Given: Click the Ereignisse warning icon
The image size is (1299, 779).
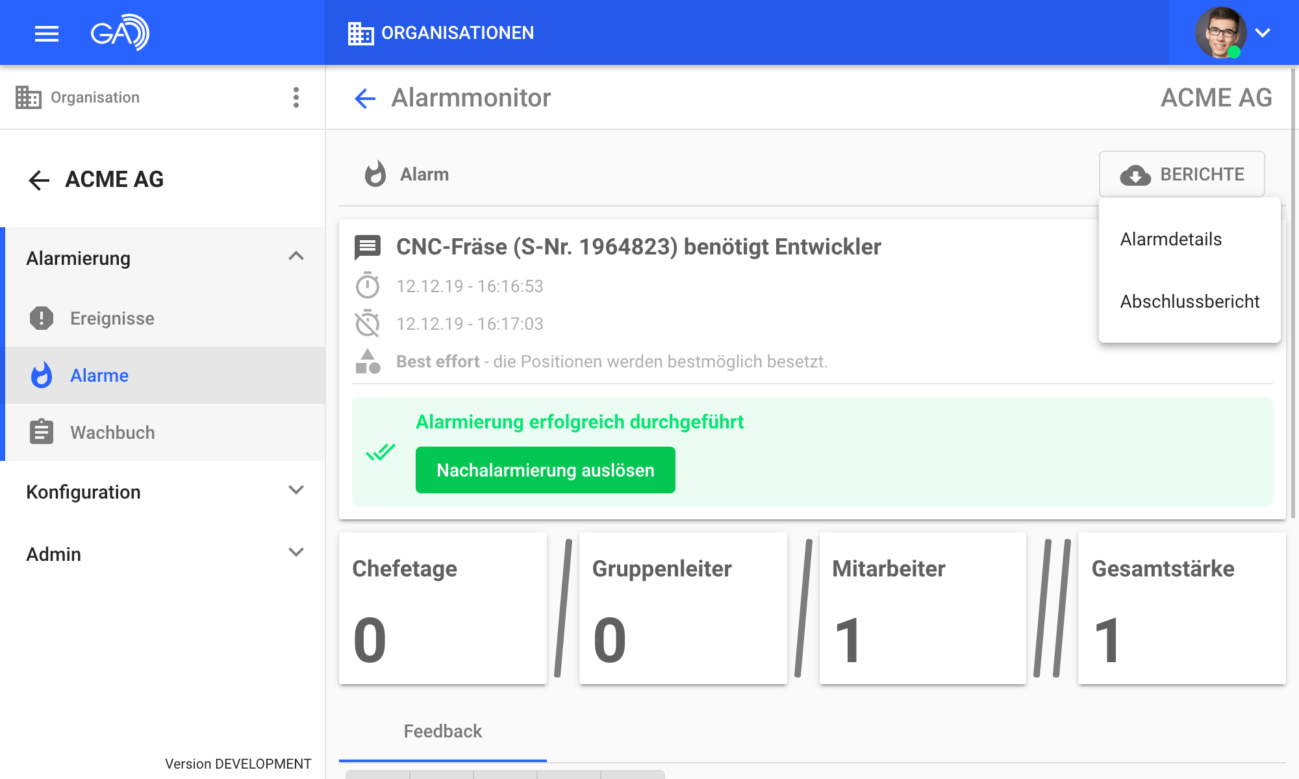Looking at the screenshot, I should coord(42,318).
